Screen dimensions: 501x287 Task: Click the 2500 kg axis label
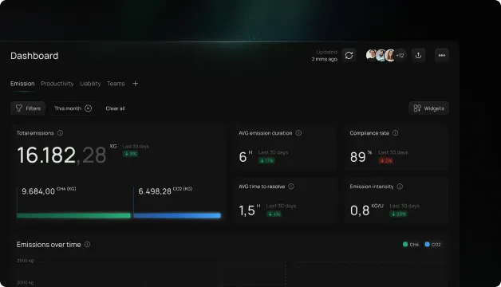coord(26,261)
